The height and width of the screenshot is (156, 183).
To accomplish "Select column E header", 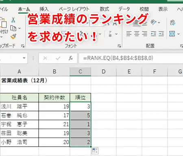I will click(129, 71).
